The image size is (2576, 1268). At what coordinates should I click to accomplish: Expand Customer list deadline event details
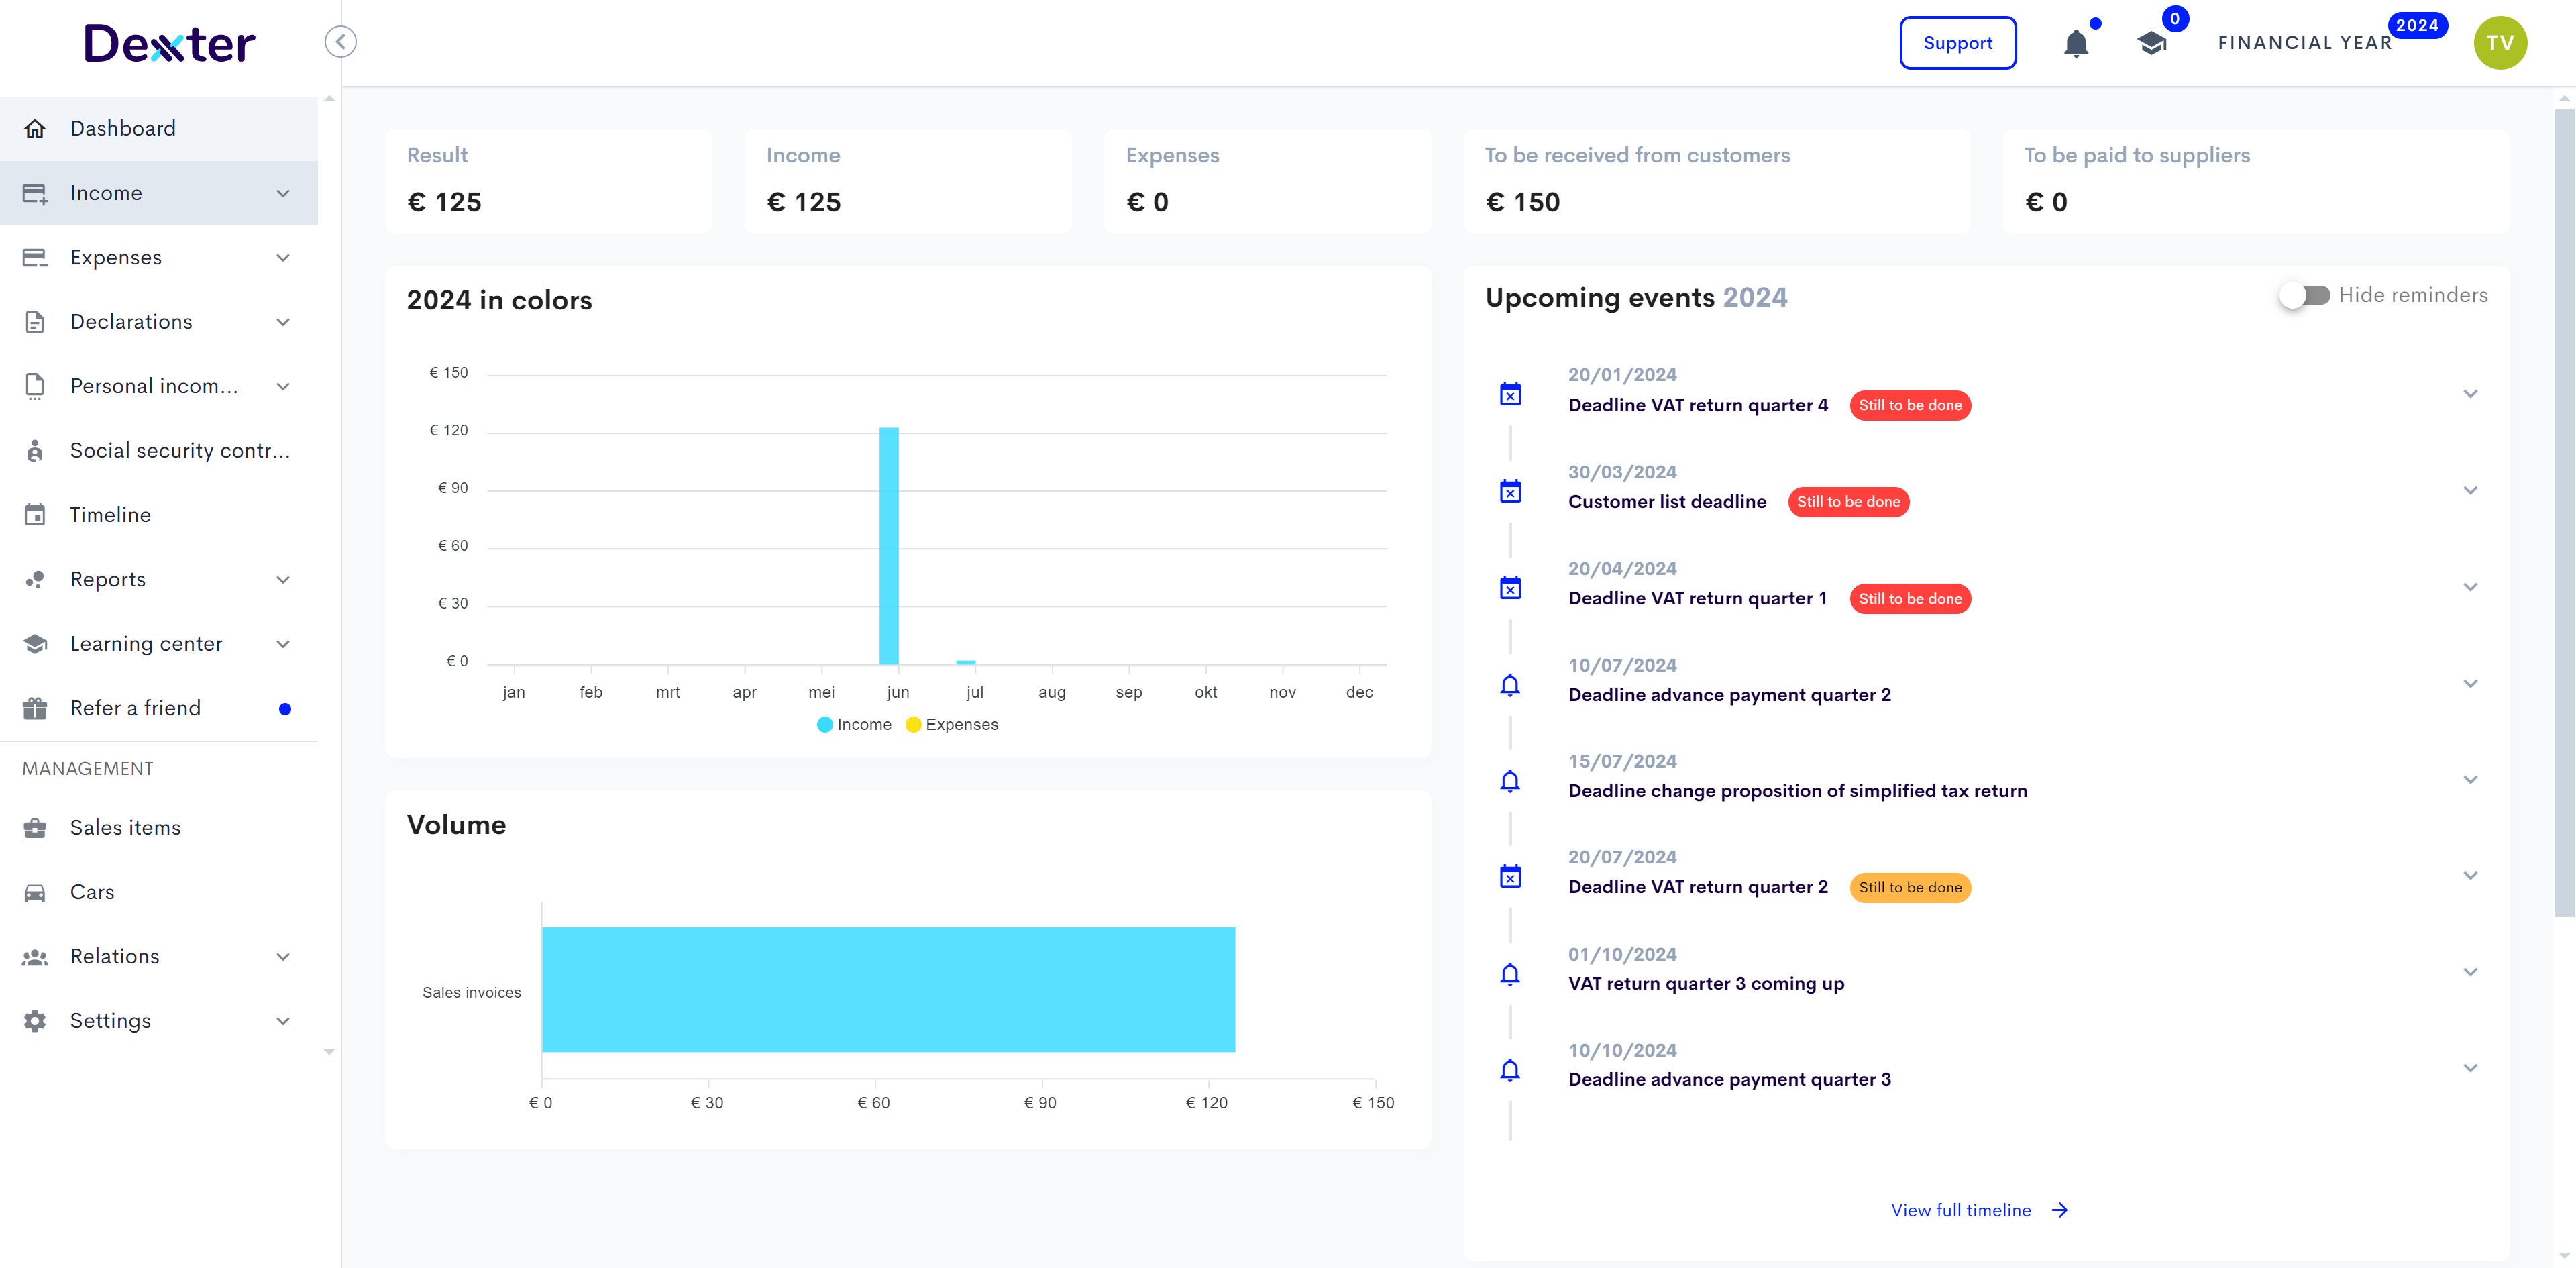tap(2470, 491)
